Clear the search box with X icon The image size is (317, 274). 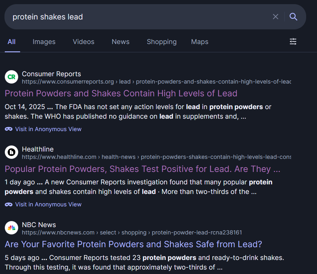pyautogui.click(x=275, y=17)
